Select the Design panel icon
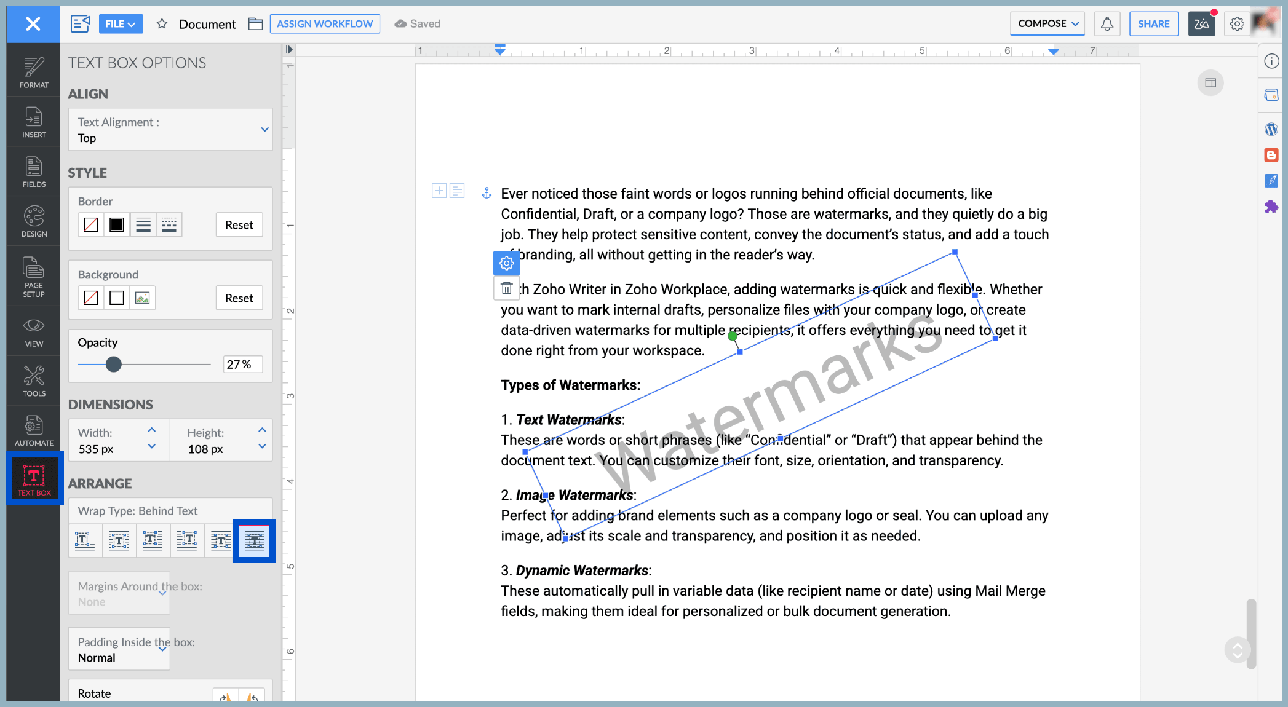Viewport: 1288px width, 707px height. click(x=33, y=221)
